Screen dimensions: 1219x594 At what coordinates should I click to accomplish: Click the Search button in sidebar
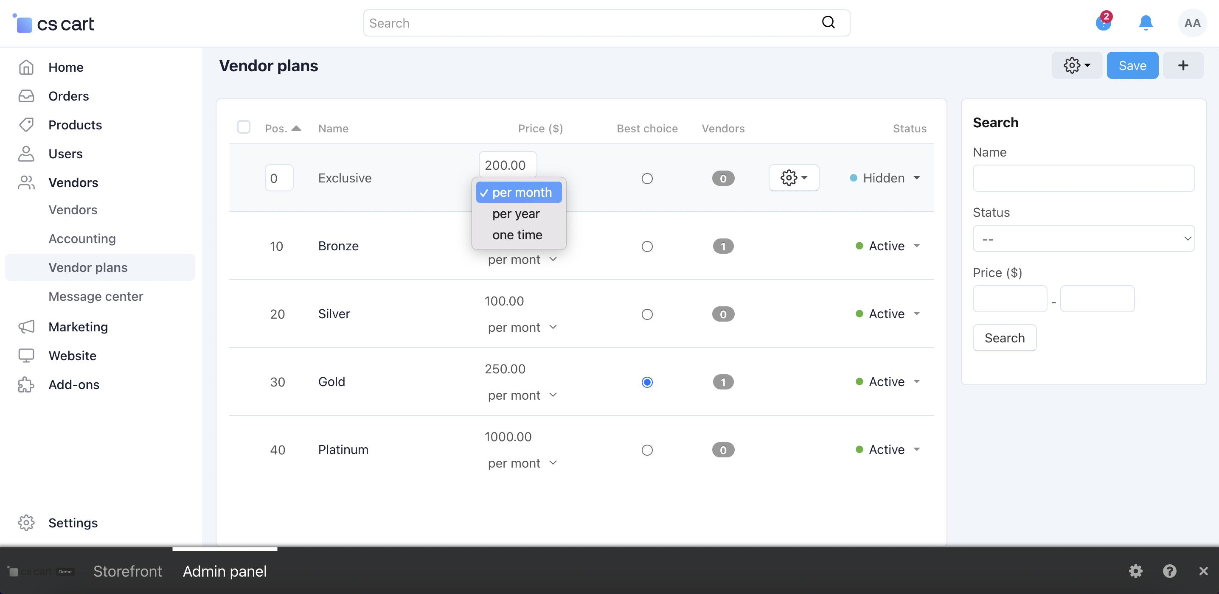click(x=1004, y=338)
